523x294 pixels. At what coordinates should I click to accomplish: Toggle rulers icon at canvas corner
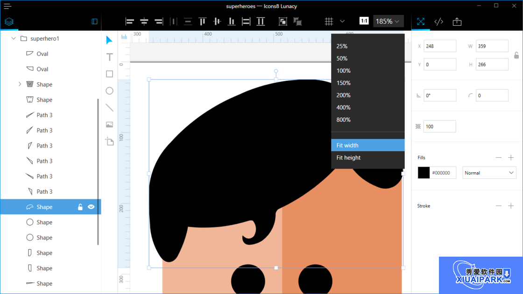tap(124, 37)
